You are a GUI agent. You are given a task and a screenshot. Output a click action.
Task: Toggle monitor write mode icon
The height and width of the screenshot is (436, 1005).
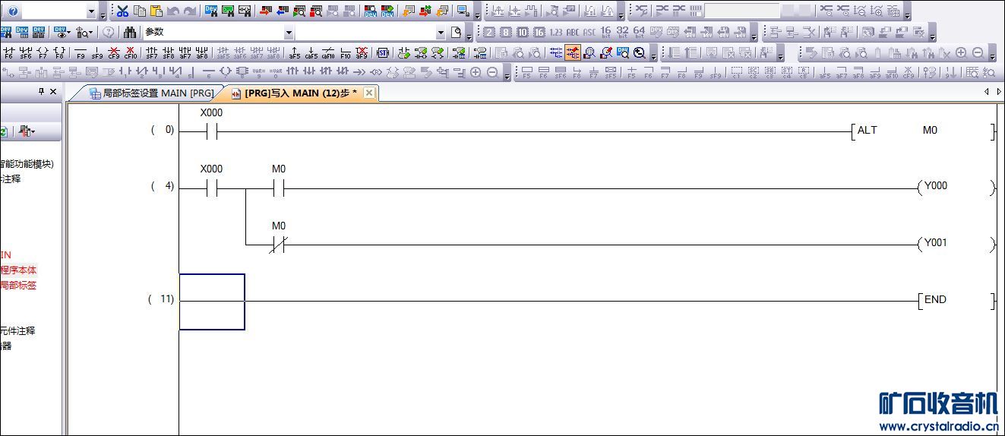[606, 52]
